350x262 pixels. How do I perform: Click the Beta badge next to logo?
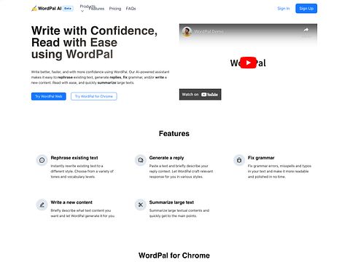68,9
